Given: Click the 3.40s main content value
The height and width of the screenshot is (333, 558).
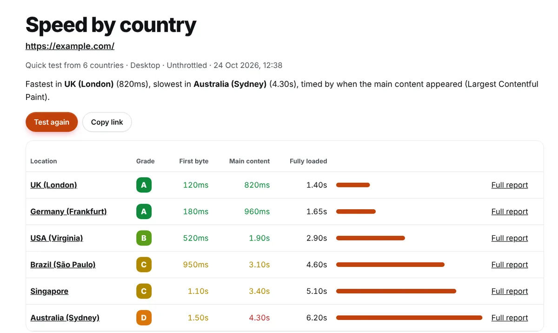Looking at the screenshot, I should point(259,291).
